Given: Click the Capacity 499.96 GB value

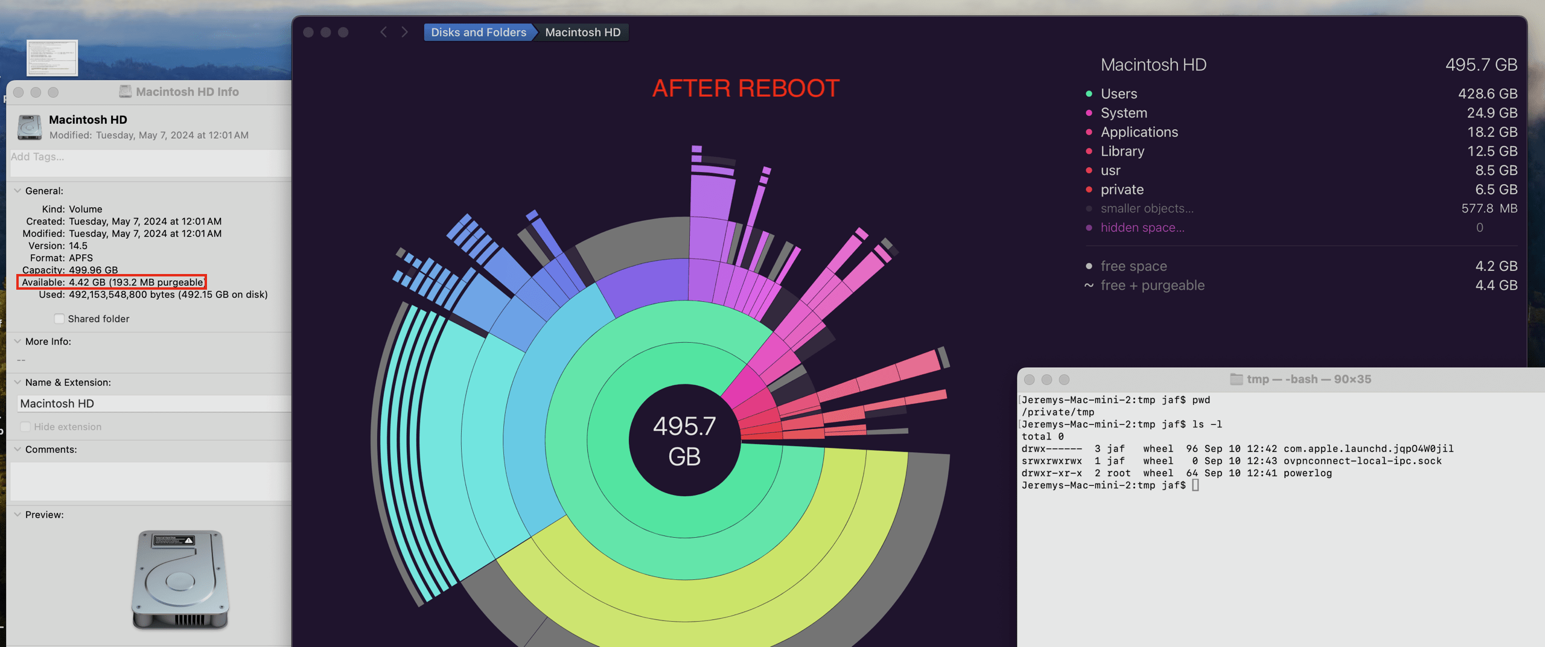Looking at the screenshot, I should (x=94, y=270).
